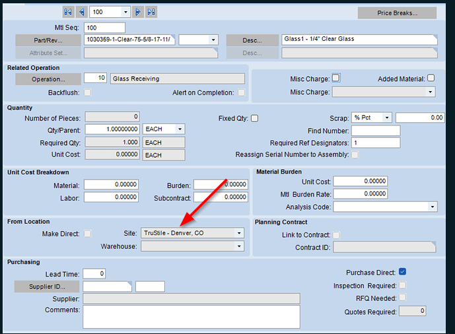Enable the Fixed Qty checkbox
455x334 pixels.
[x=254, y=118]
